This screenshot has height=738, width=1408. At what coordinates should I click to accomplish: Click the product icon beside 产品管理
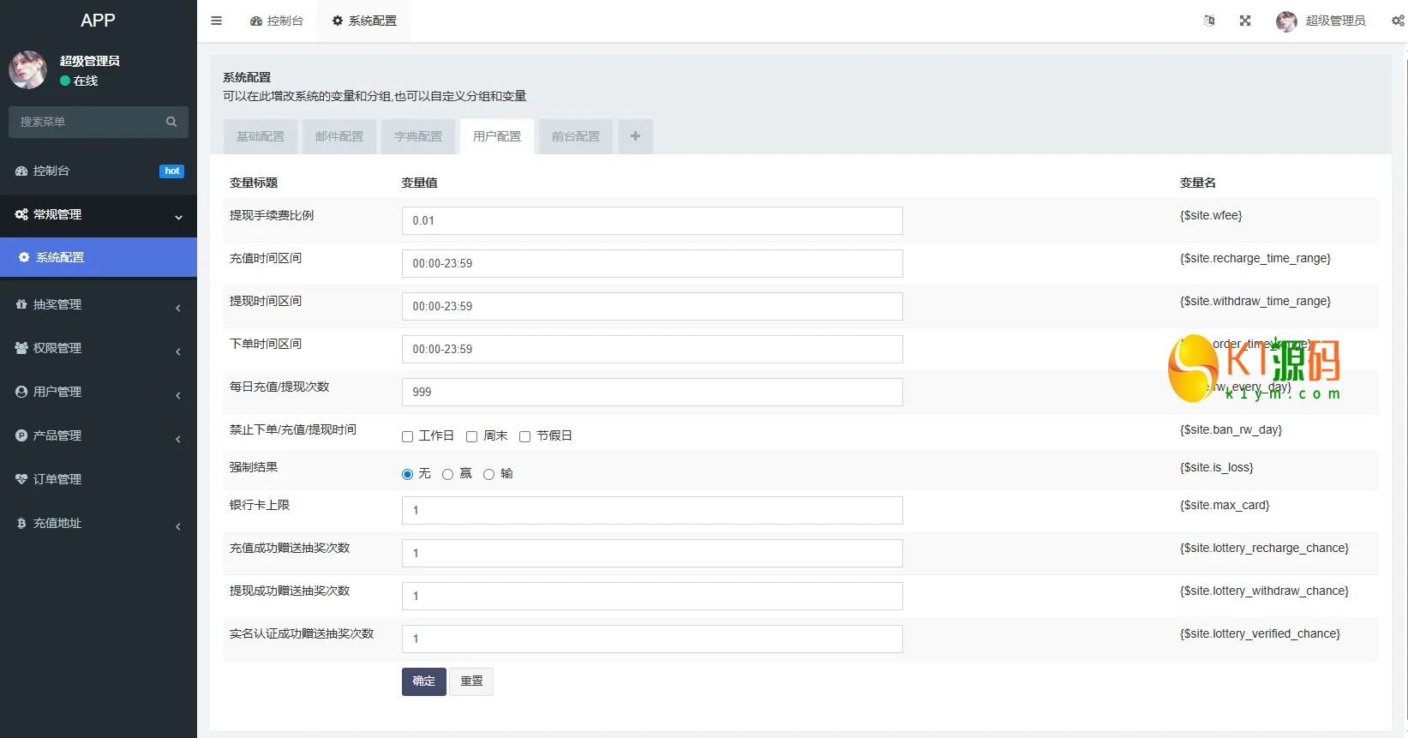(21, 435)
